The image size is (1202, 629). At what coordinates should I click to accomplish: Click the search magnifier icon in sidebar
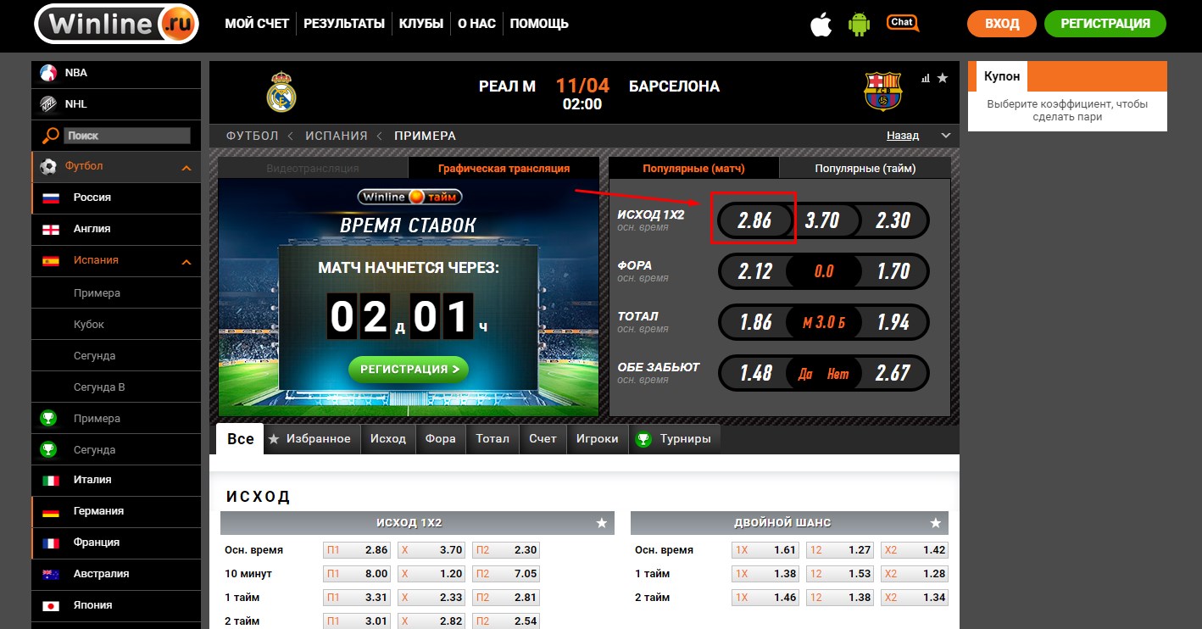(50, 136)
